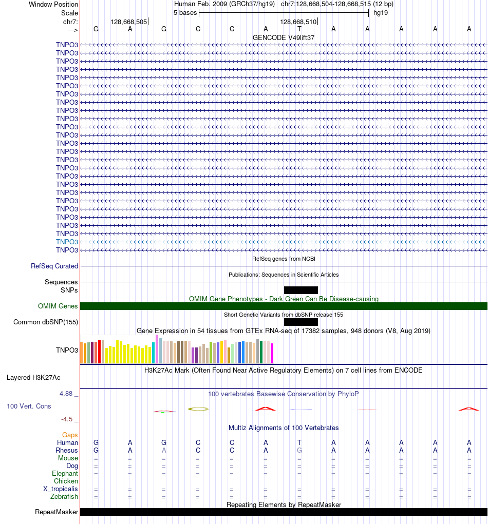This screenshot has width=488, height=524.
Task: Click the "Layered H3K27Ac" track label
Action: 33,378
